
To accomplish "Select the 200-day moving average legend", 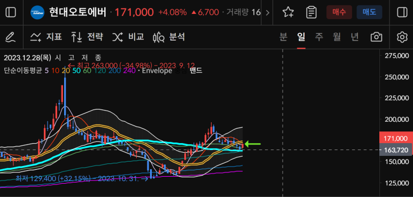I will 114,70.
